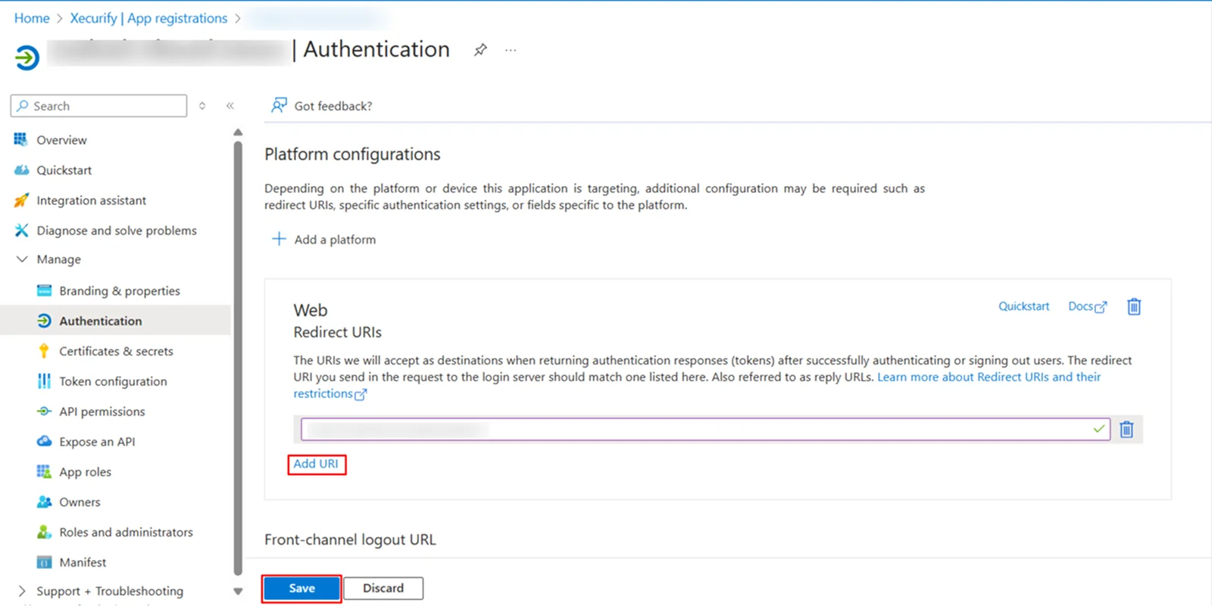Go to Xecurify App registrations breadcrumb
This screenshot has width=1212, height=606.
coord(148,18)
